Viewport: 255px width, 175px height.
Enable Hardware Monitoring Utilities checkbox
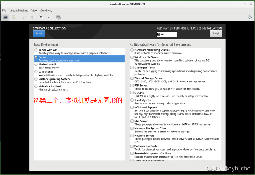click(x=132, y=50)
